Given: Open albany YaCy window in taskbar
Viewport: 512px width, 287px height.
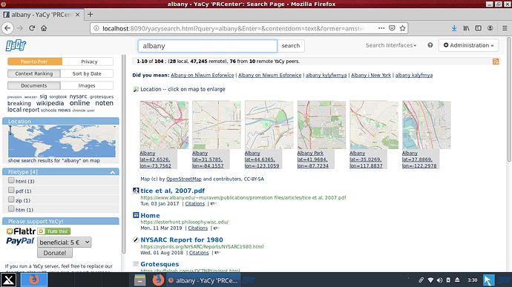Looking at the screenshot, I should [203, 280].
